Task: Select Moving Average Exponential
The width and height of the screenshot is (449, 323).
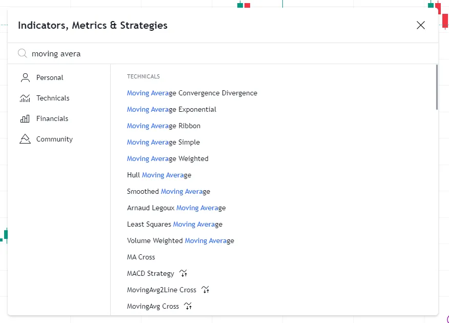Action: click(x=172, y=109)
